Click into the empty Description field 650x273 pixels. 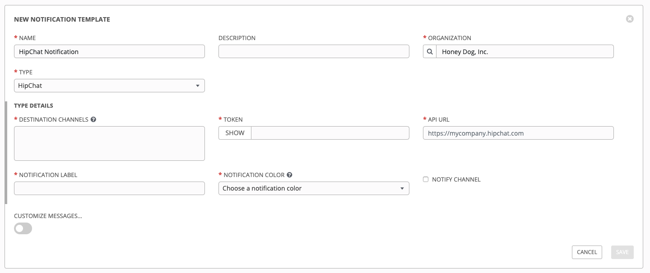click(314, 52)
